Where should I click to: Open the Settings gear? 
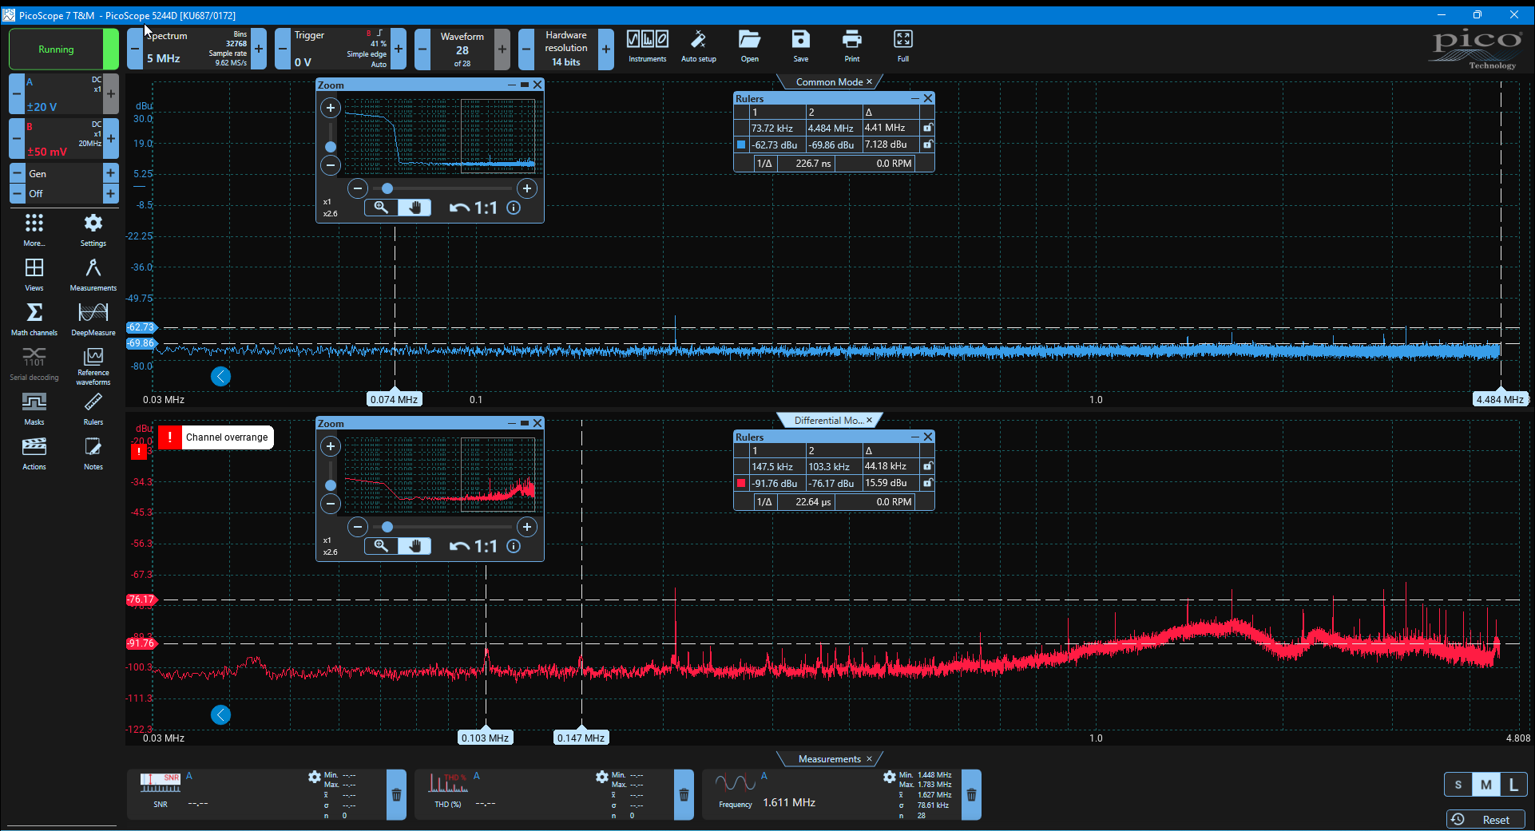pyautogui.click(x=93, y=230)
